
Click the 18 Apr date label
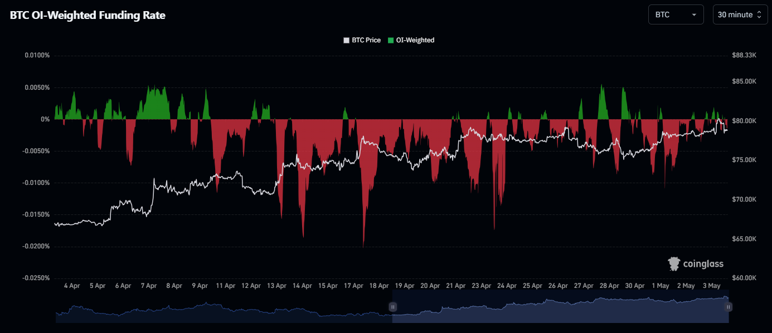(x=379, y=286)
